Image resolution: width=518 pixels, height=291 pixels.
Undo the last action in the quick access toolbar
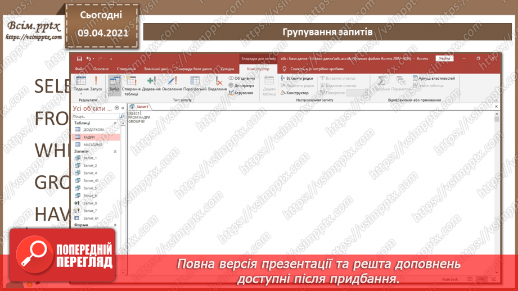click(88, 59)
